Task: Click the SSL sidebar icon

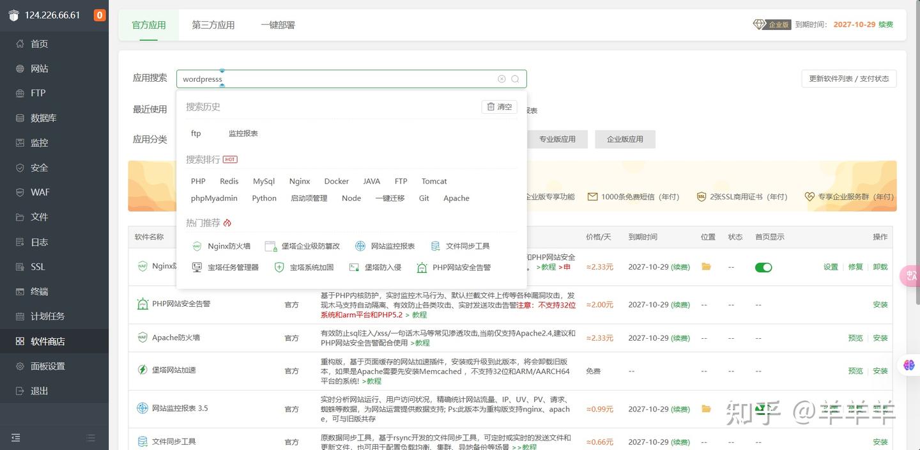Action: 20,267
